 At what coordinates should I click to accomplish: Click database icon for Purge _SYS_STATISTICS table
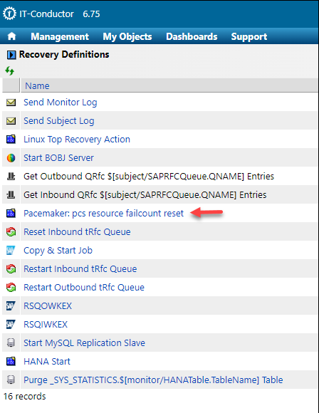point(11,380)
